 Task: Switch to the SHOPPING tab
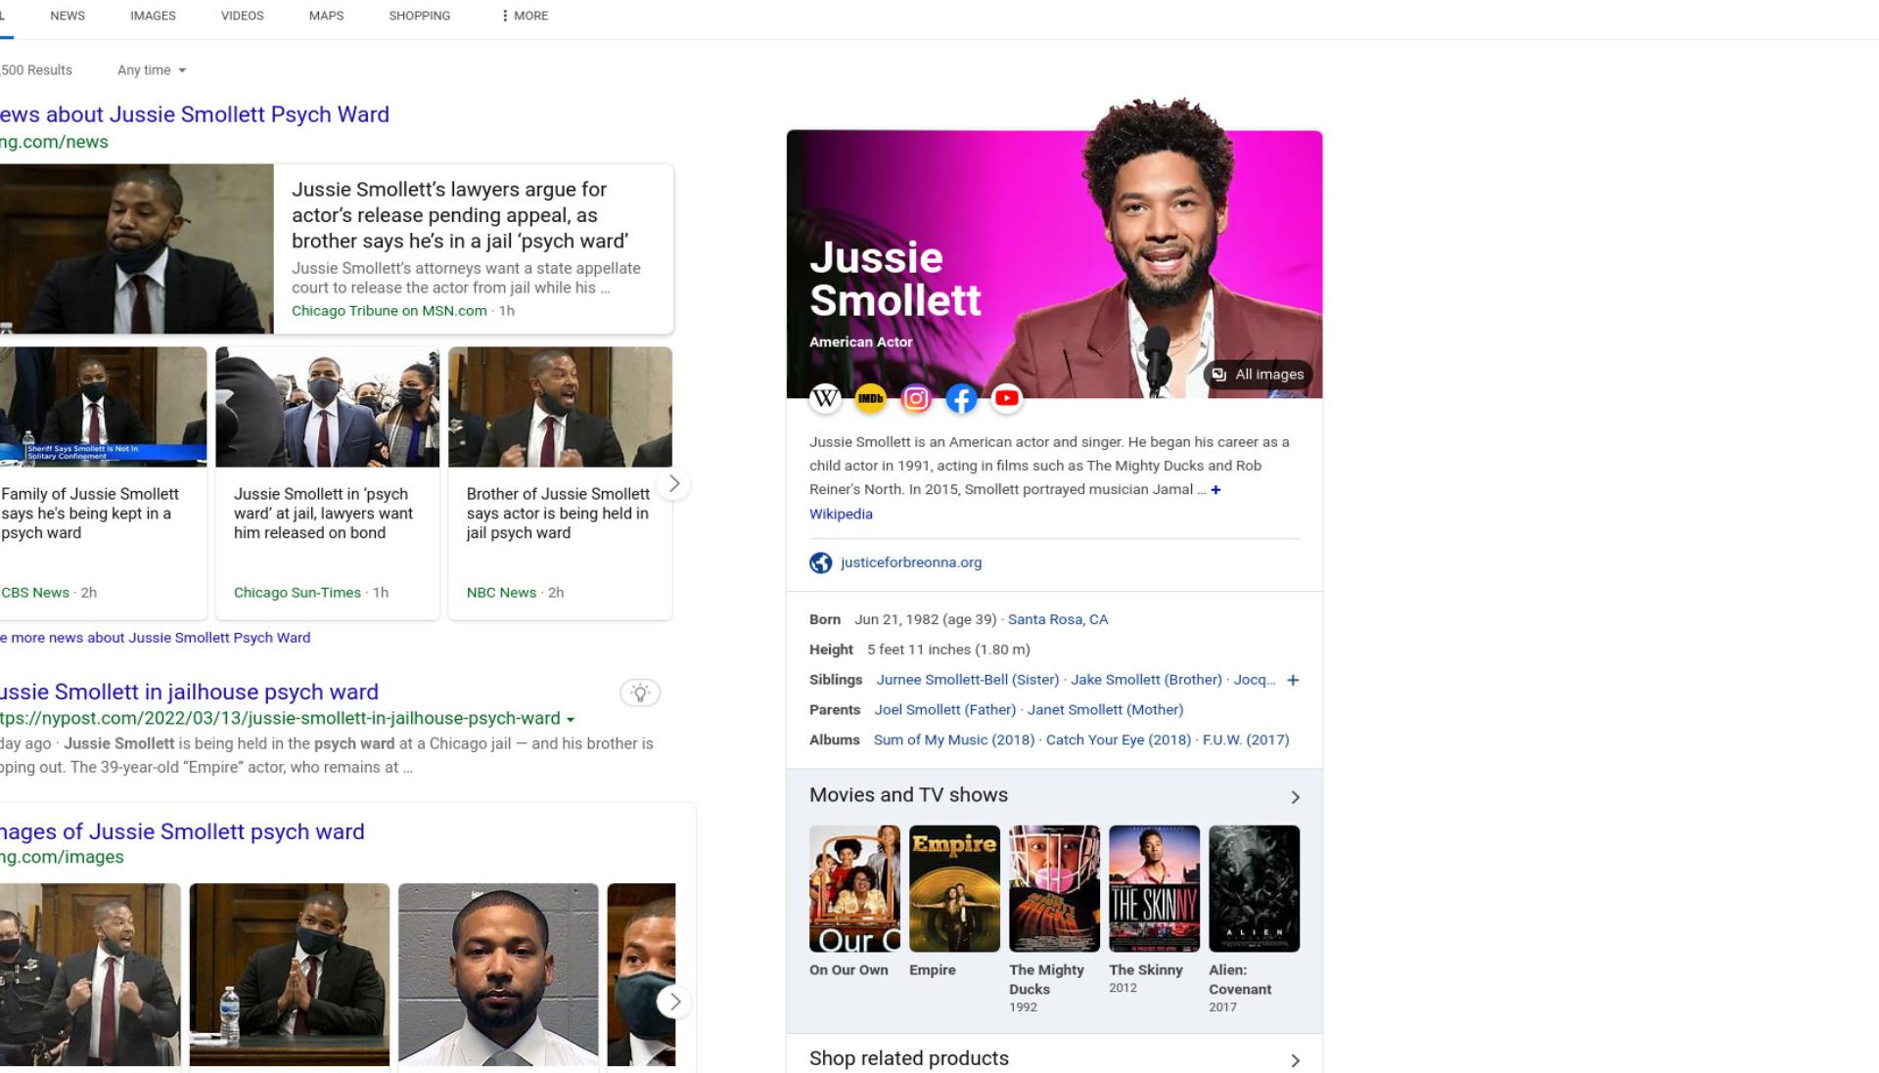point(420,16)
